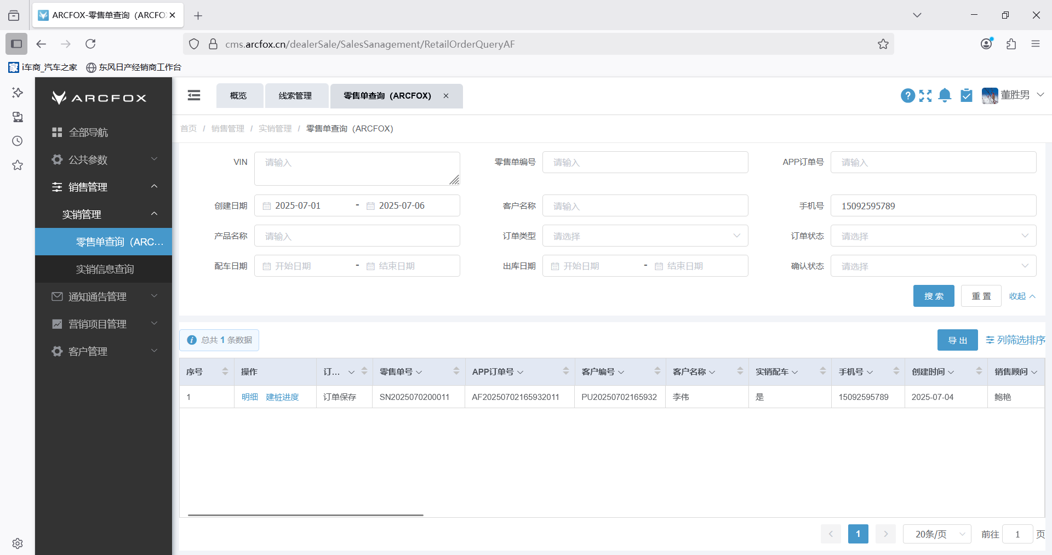The image size is (1052, 555).
Task: Collapse the 实销管理 submenu
Action: pos(104,214)
